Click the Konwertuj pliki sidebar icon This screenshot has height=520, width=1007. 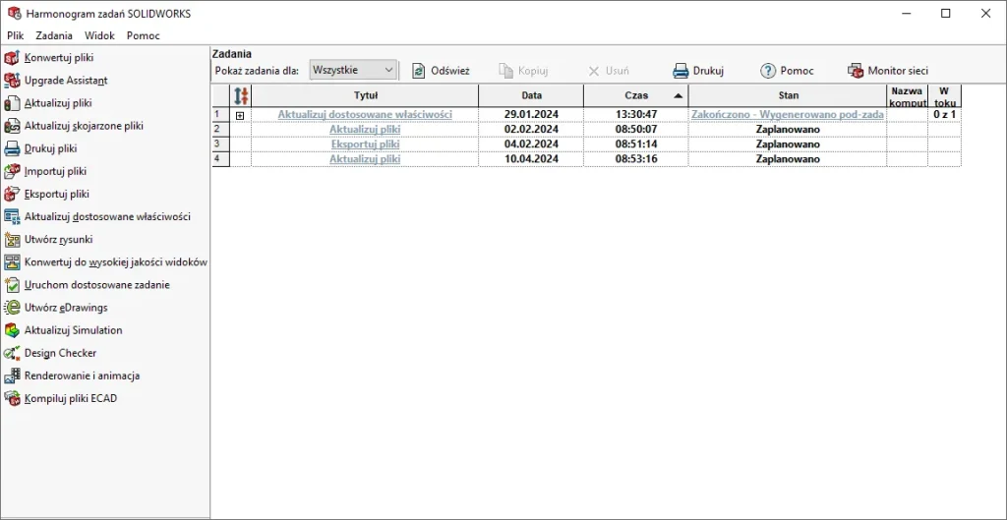point(11,58)
